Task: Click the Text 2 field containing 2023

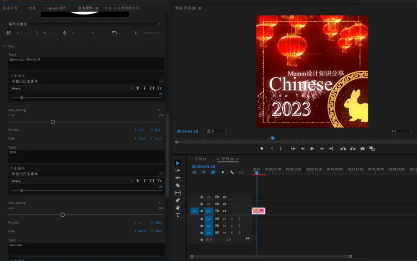Action: point(86,156)
